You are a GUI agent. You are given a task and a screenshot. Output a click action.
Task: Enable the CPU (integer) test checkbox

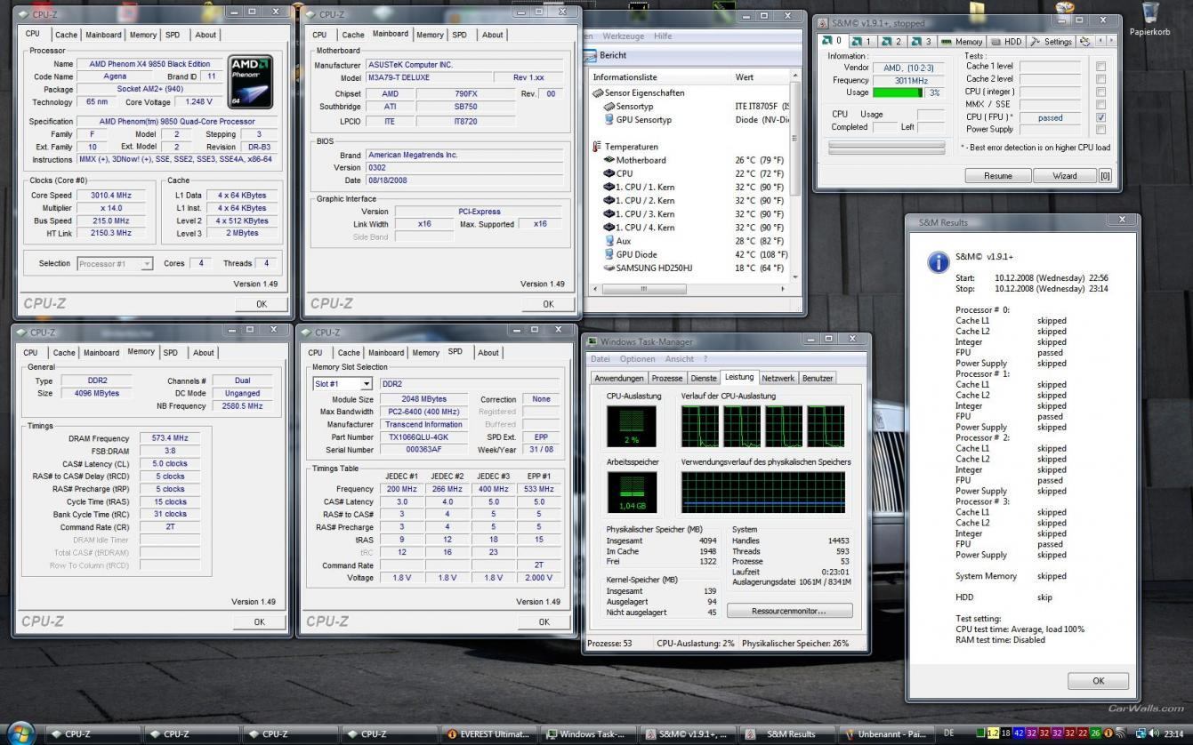(x=1100, y=92)
